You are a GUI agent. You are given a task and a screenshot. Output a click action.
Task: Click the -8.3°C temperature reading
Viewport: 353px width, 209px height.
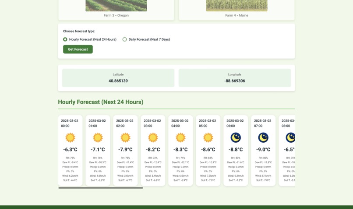[x=180, y=149]
